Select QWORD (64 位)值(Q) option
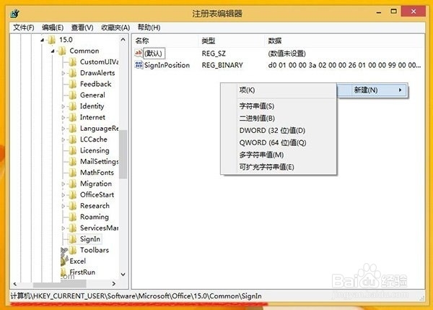The width and height of the screenshot is (433, 310). [x=279, y=142]
